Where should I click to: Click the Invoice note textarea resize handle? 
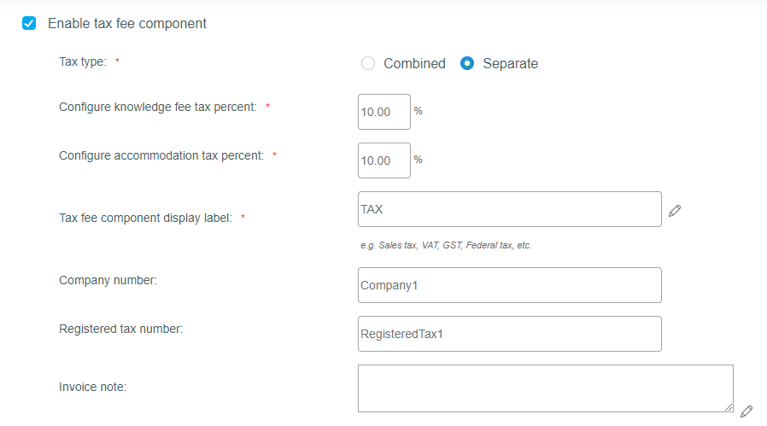click(729, 407)
